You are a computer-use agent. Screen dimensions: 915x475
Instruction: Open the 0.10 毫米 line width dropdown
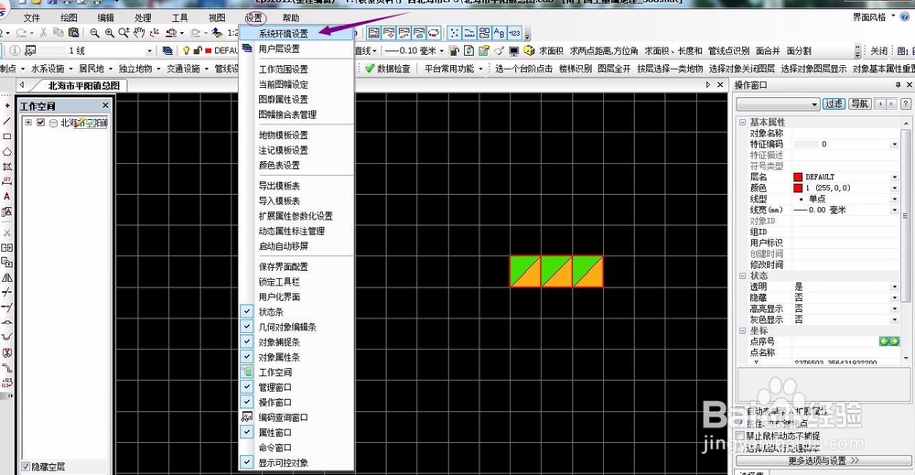click(442, 50)
